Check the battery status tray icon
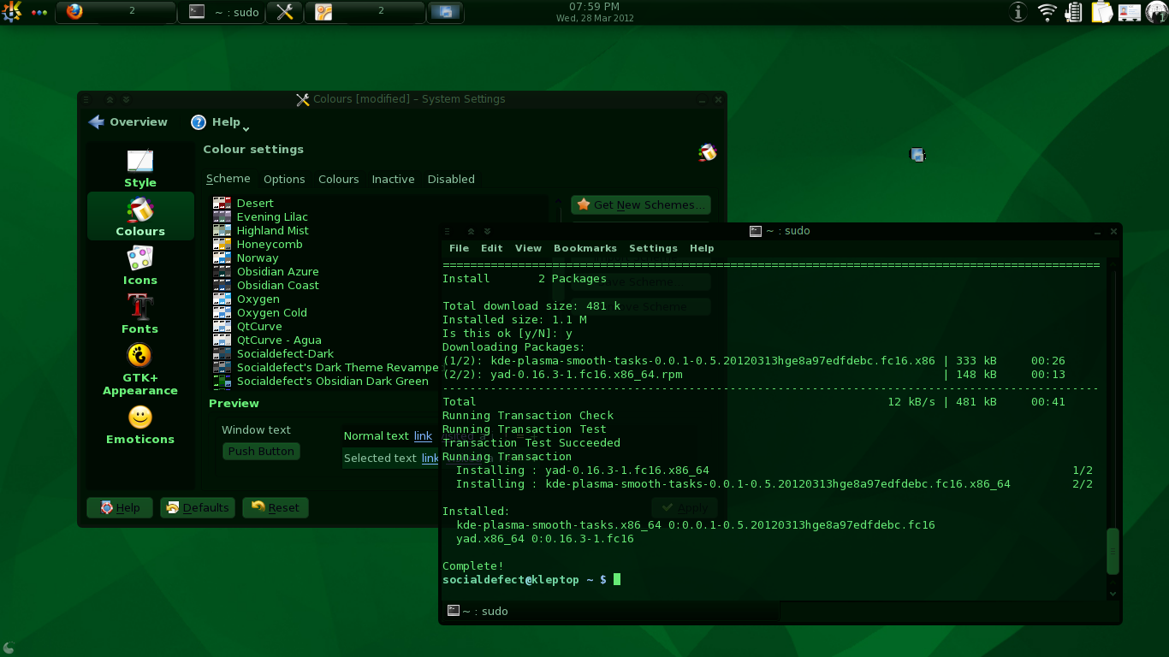The height and width of the screenshot is (657, 1169). point(1074,12)
